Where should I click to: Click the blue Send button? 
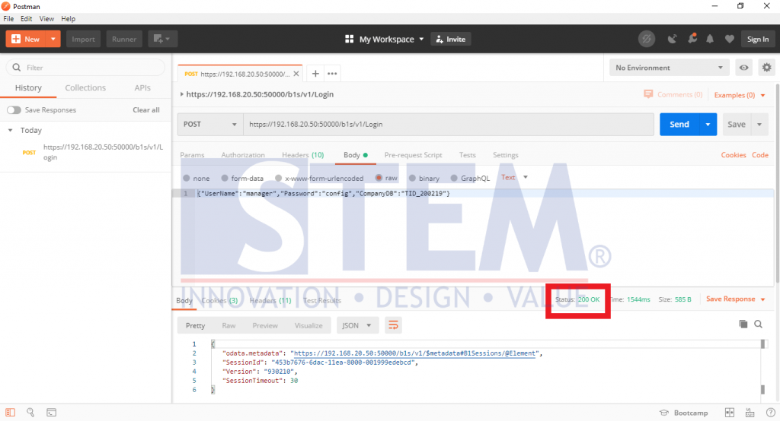click(x=679, y=125)
